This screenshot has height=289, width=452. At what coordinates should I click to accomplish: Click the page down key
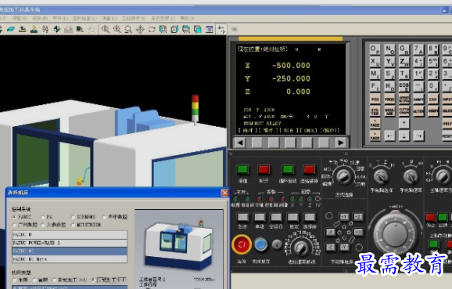(x=375, y=135)
